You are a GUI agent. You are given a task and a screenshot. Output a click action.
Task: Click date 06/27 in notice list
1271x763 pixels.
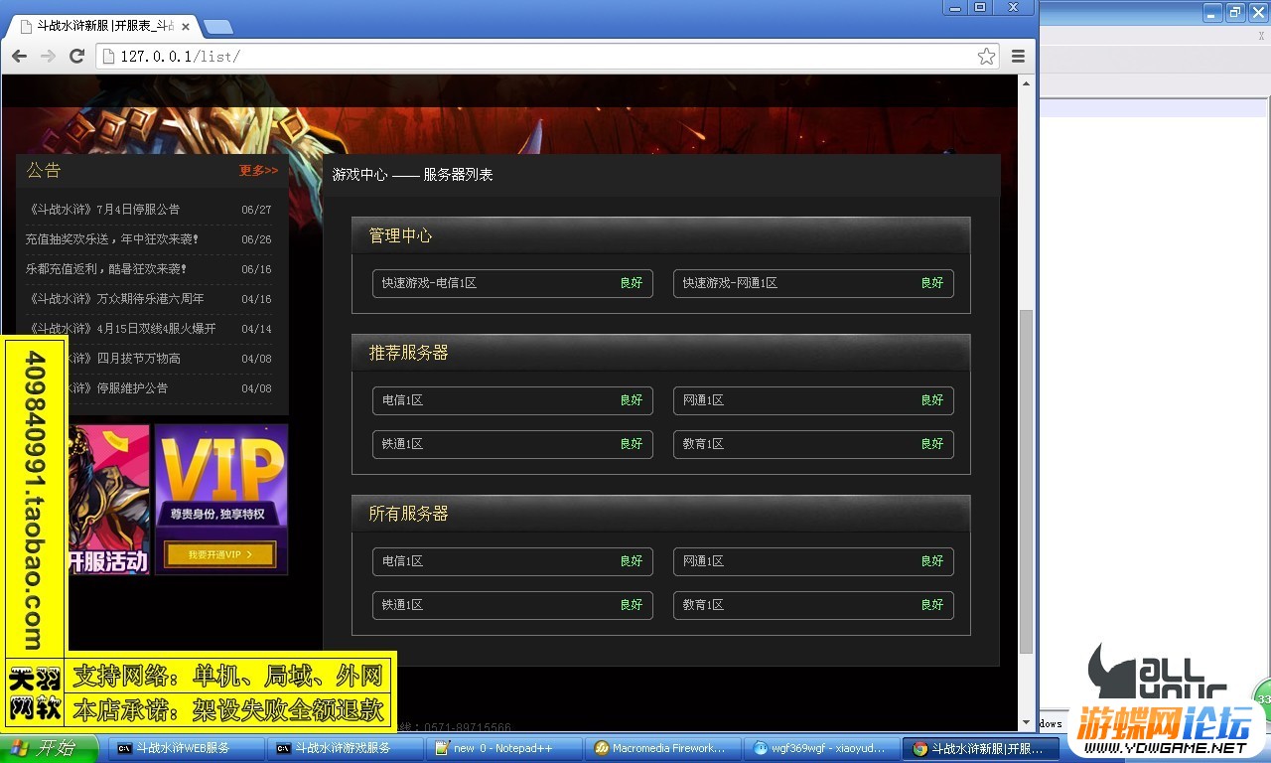coord(256,210)
